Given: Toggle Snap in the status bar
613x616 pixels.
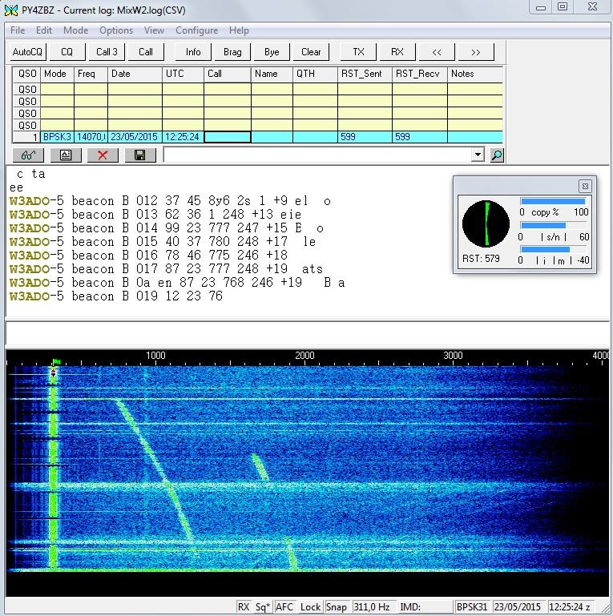Looking at the screenshot, I should click(337, 607).
